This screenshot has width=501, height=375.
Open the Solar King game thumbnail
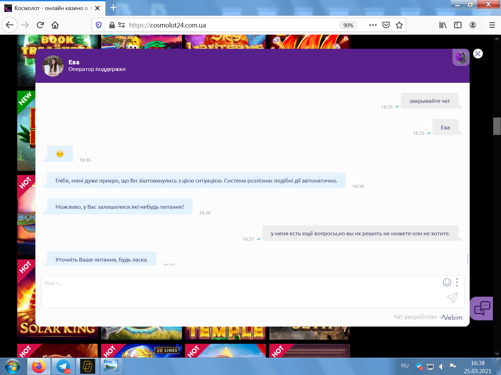[58, 299]
